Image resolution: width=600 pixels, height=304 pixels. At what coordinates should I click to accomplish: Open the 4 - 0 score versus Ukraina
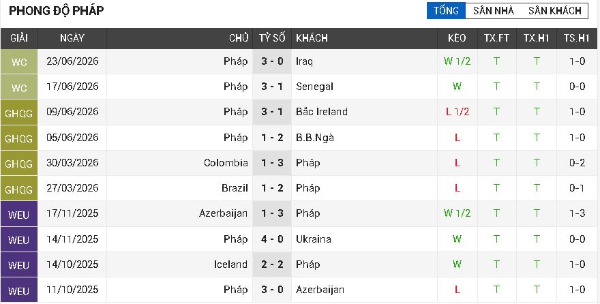tap(272, 239)
